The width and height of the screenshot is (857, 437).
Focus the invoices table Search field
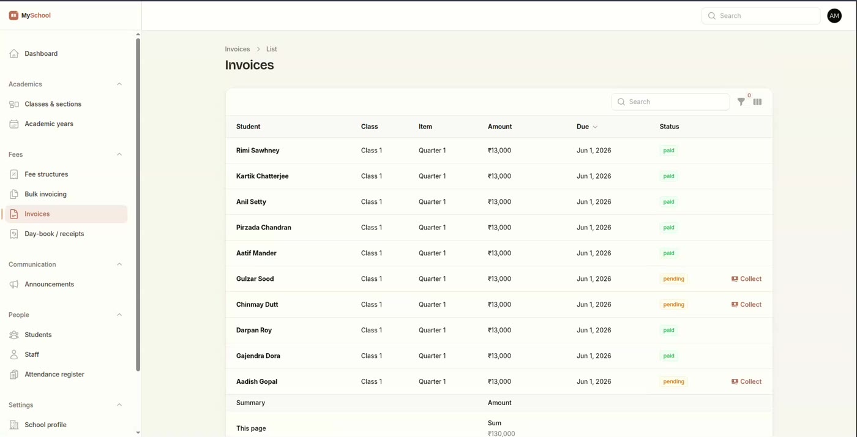coord(670,102)
